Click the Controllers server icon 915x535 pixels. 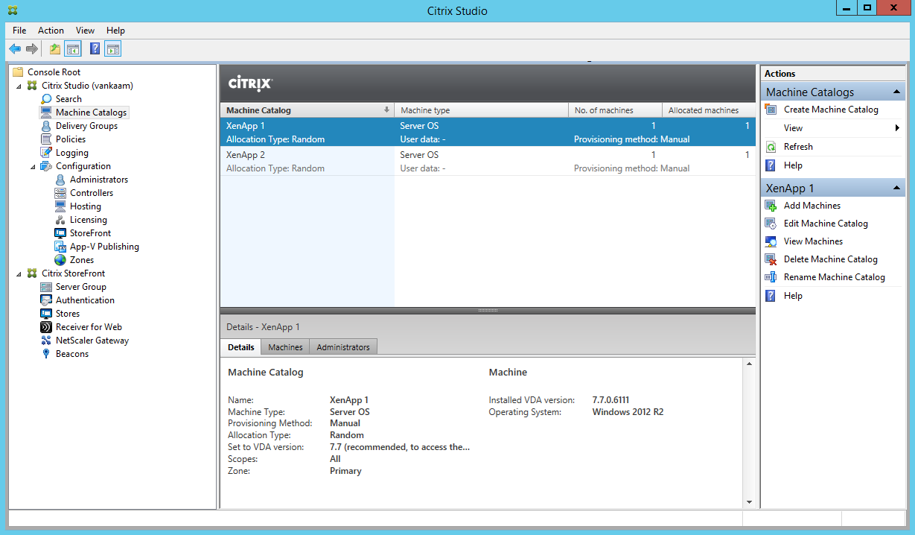(60, 193)
